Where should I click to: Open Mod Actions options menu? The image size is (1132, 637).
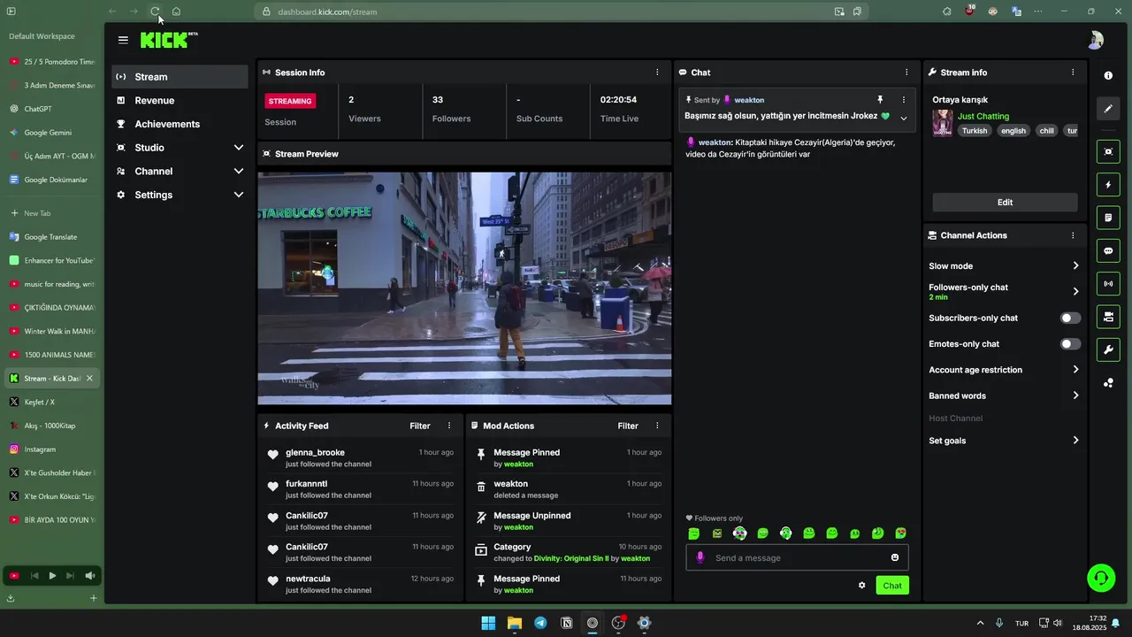pyautogui.click(x=657, y=426)
